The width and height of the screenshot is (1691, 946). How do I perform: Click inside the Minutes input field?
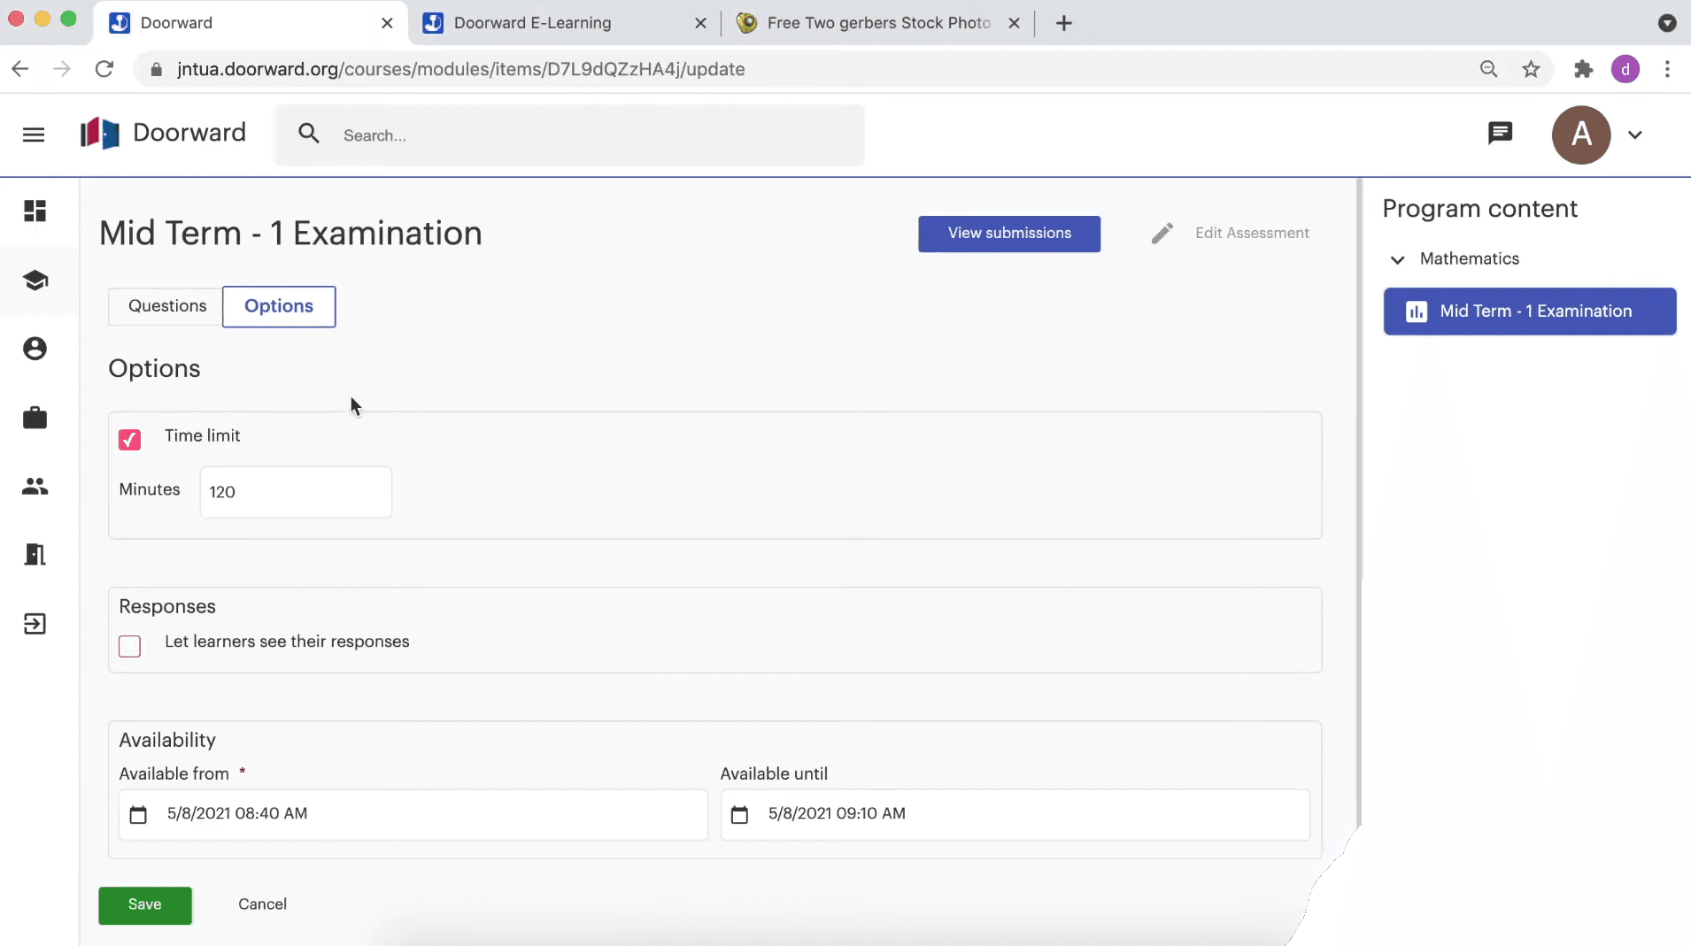296,492
